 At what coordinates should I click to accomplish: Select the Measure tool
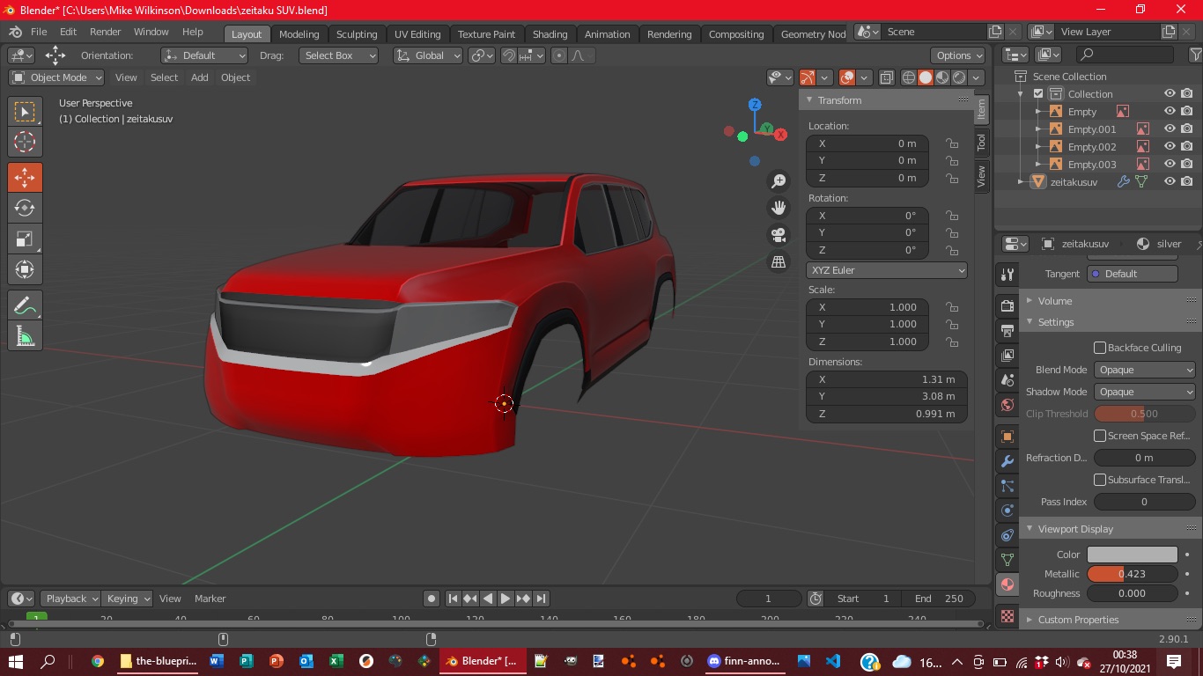[25, 336]
